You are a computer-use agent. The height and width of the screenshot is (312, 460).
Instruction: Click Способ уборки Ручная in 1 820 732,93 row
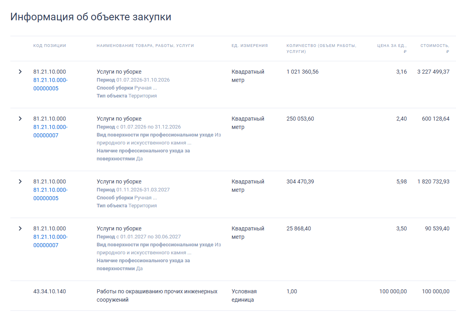(x=127, y=198)
